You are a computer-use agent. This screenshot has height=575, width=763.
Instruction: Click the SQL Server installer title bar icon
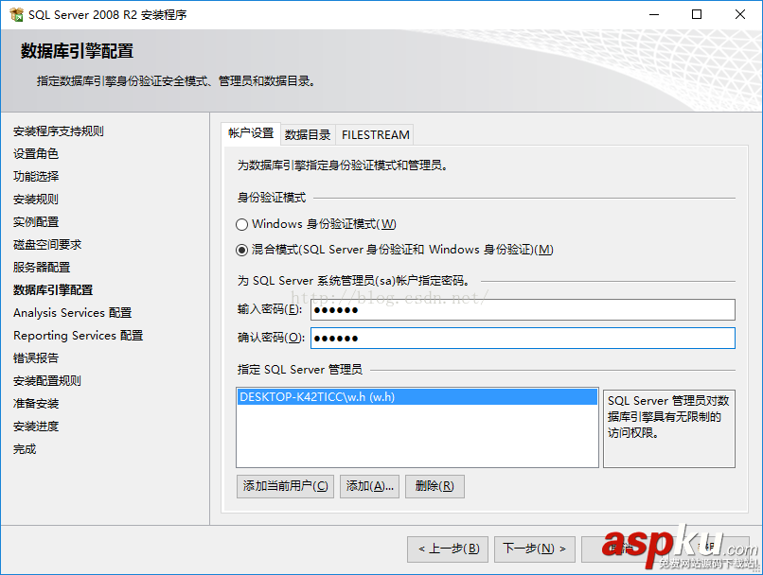pyautogui.click(x=16, y=14)
